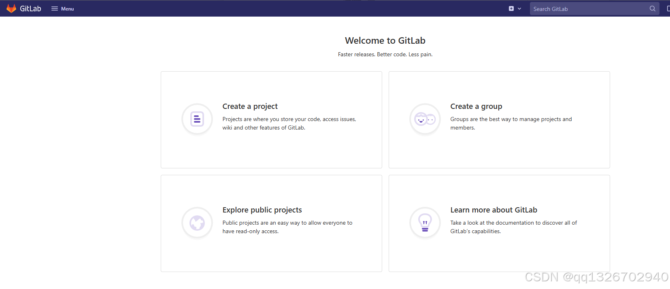Click the Explore public projects globe icon
Screen dimensions: 670x289
tap(197, 223)
